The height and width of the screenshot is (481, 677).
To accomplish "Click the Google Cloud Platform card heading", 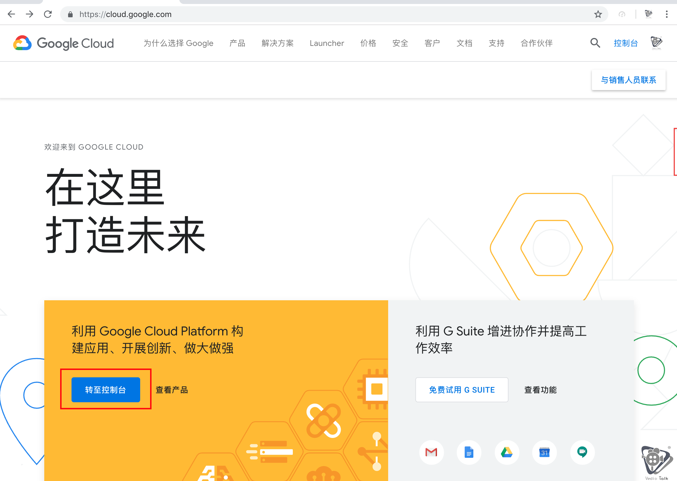I will point(157,339).
